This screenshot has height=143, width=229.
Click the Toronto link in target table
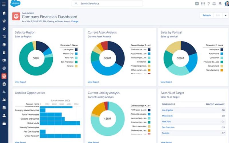(x=165, y=133)
